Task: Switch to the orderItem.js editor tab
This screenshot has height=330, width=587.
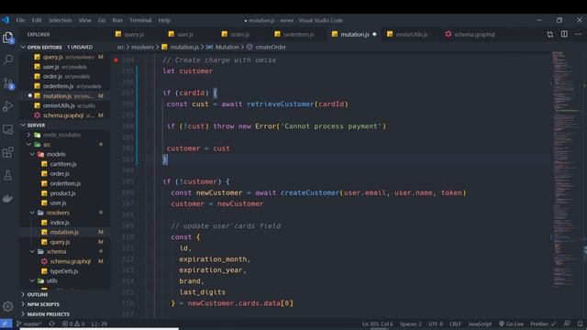Action: [x=298, y=35]
